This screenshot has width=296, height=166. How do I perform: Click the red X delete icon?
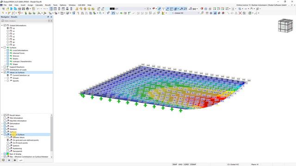240,13
